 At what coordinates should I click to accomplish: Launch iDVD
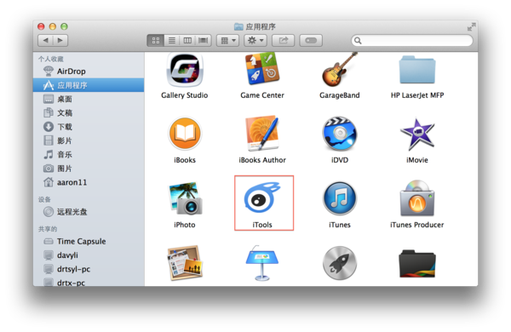[x=340, y=134]
